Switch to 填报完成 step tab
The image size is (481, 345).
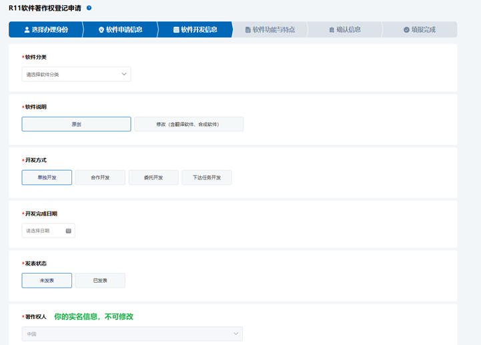pyautogui.click(x=420, y=29)
